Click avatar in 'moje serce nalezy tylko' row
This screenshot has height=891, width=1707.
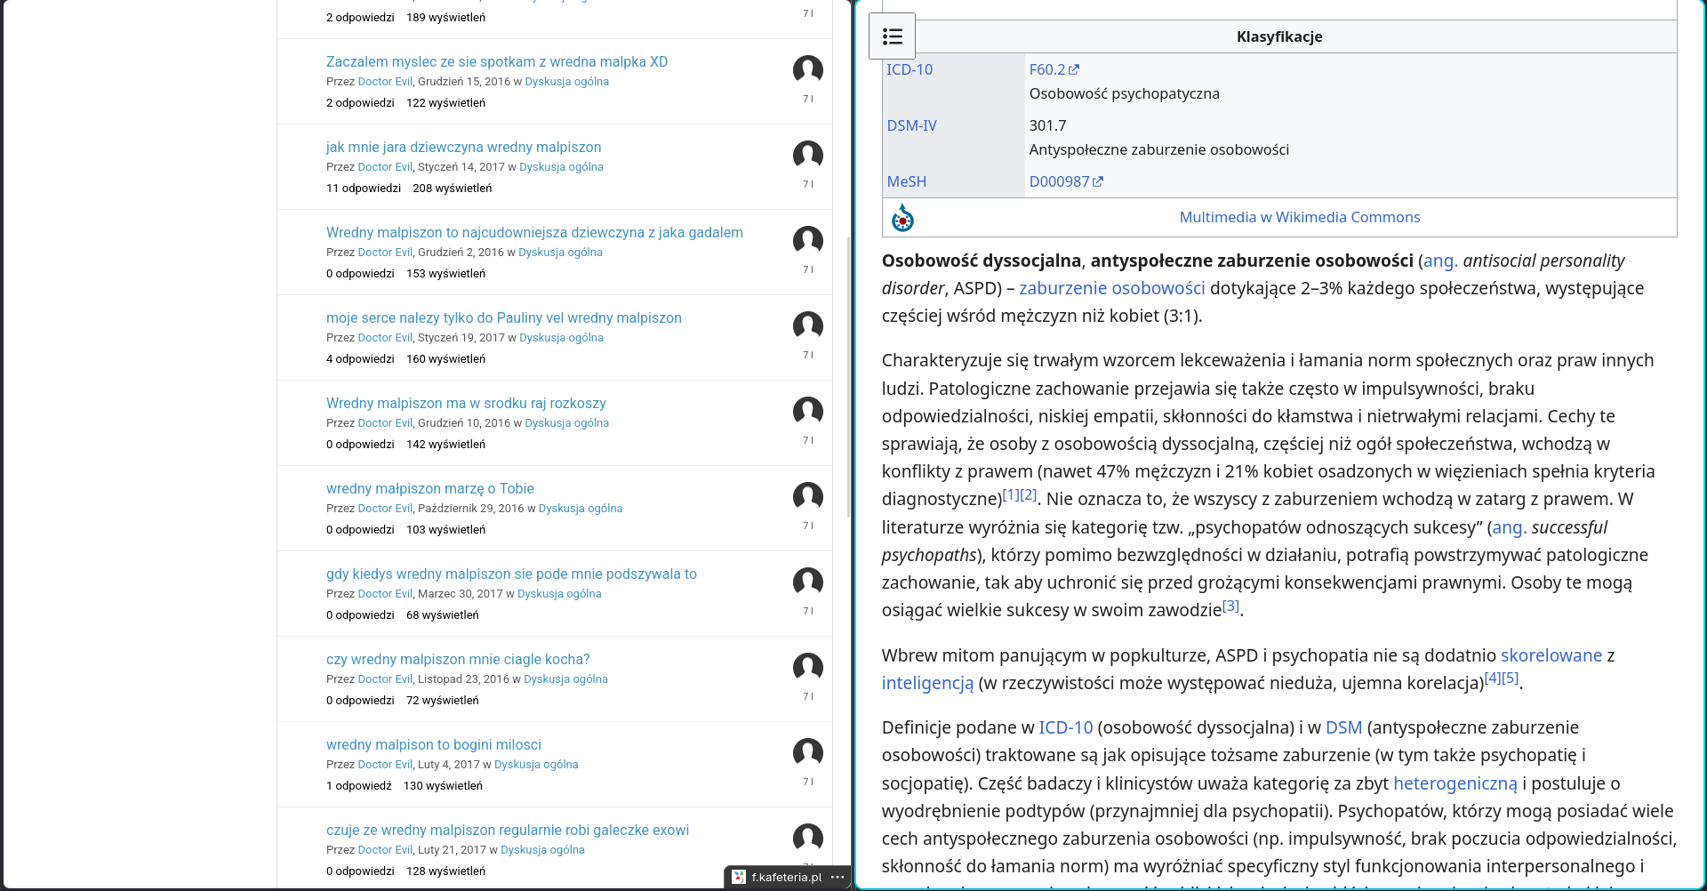pyautogui.click(x=808, y=326)
